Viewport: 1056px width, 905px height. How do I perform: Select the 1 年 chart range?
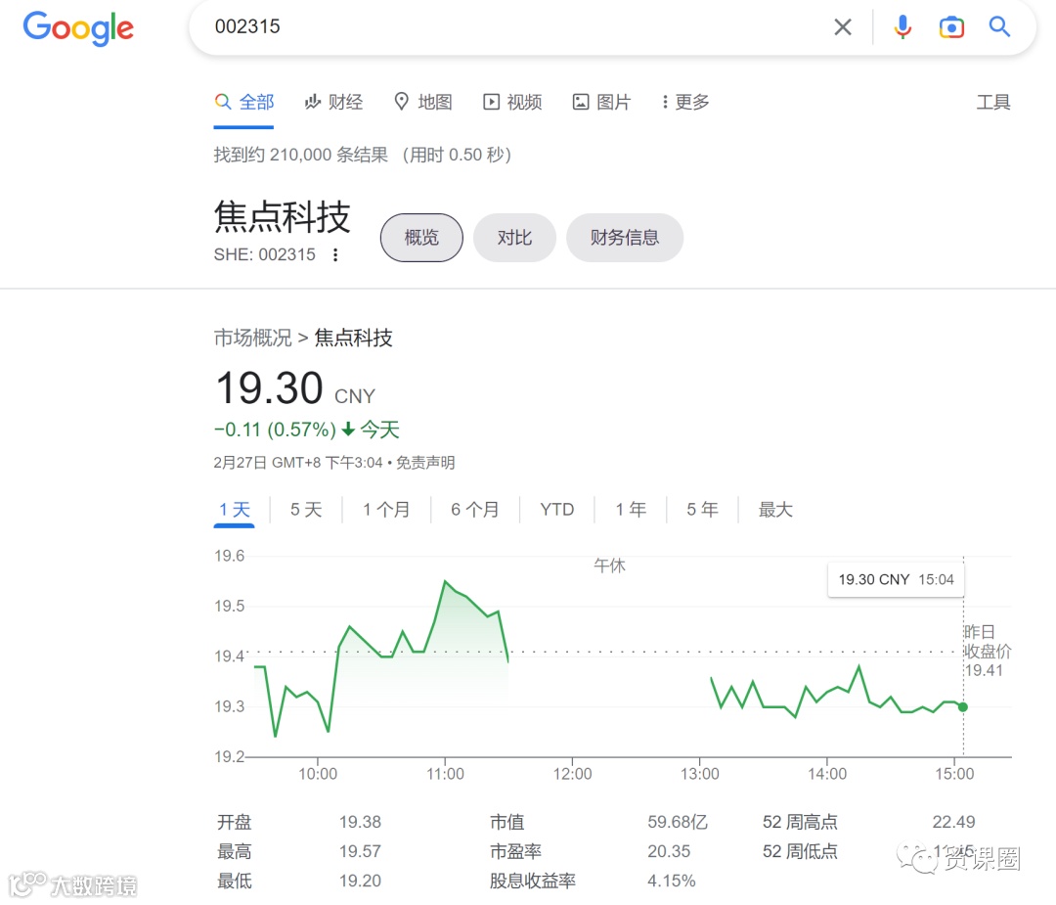[631, 510]
